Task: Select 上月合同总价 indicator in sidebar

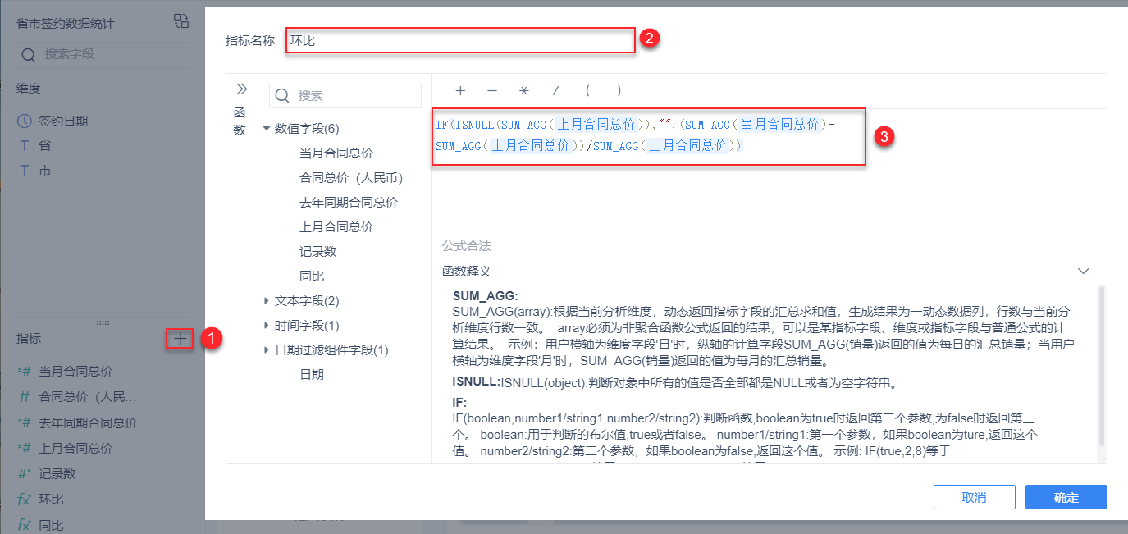Action: (x=76, y=448)
